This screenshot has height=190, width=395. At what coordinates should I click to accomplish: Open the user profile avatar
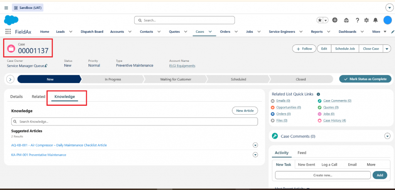387,20
